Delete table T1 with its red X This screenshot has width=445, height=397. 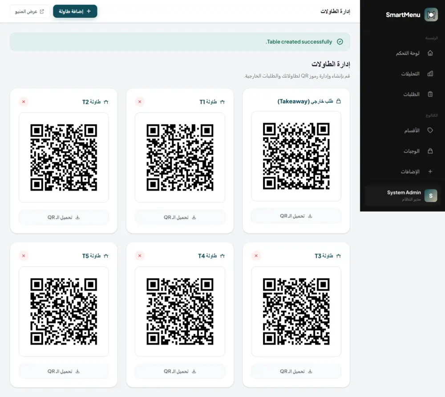(140, 102)
